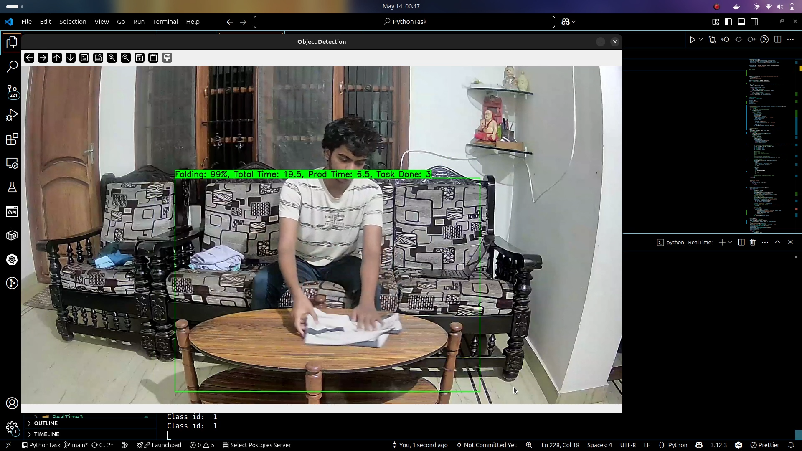Open the Testing flask view

click(12, 187)
